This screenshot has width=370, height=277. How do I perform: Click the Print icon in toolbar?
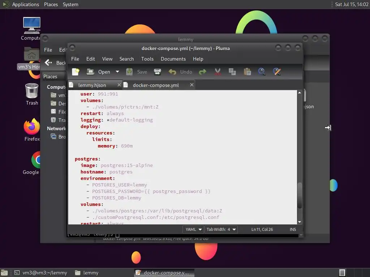tap(158, 72)
